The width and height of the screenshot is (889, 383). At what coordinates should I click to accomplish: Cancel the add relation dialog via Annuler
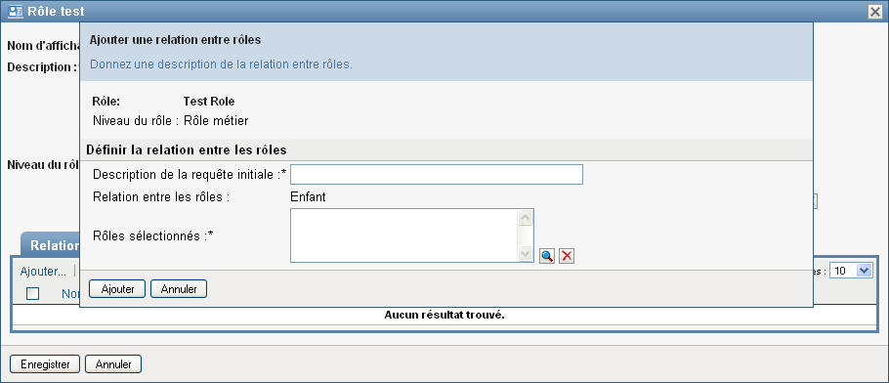179,289
